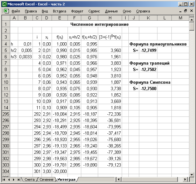This screenshot has height=184, width=196.
Task: Switch to the Сечение sheet tab
Action: [x=47, y=180]
